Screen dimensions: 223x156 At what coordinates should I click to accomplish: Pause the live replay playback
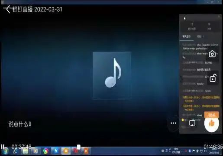pos(3,146)
